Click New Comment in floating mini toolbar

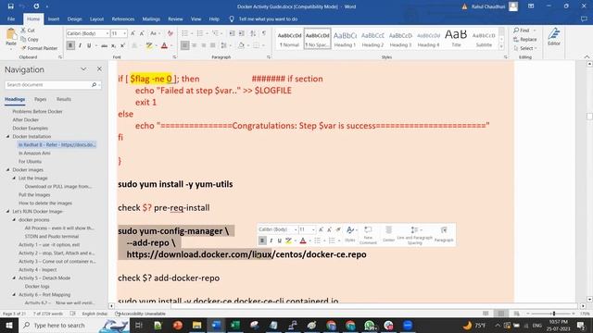368,235
